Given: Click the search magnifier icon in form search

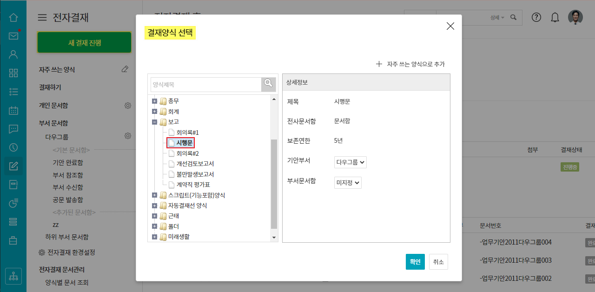Looking at the screenshot, I should point(268,84).
